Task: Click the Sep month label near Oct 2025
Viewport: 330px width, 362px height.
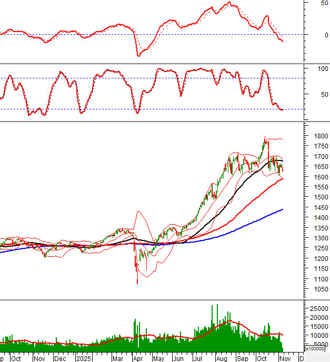Action: 242,358
